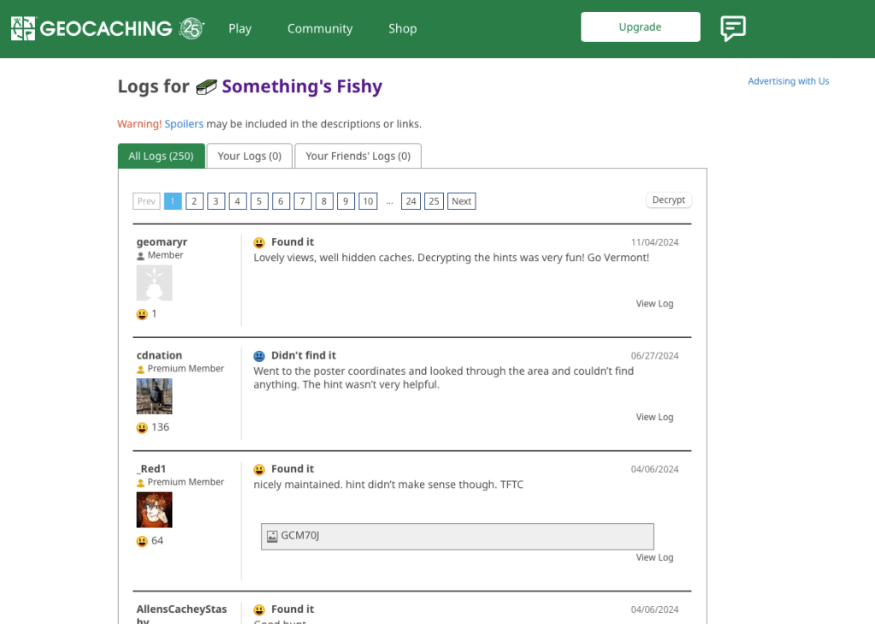Switch to Your Logs tab
Viewport: 875px width, 624px height.
[x=249, y=156]
